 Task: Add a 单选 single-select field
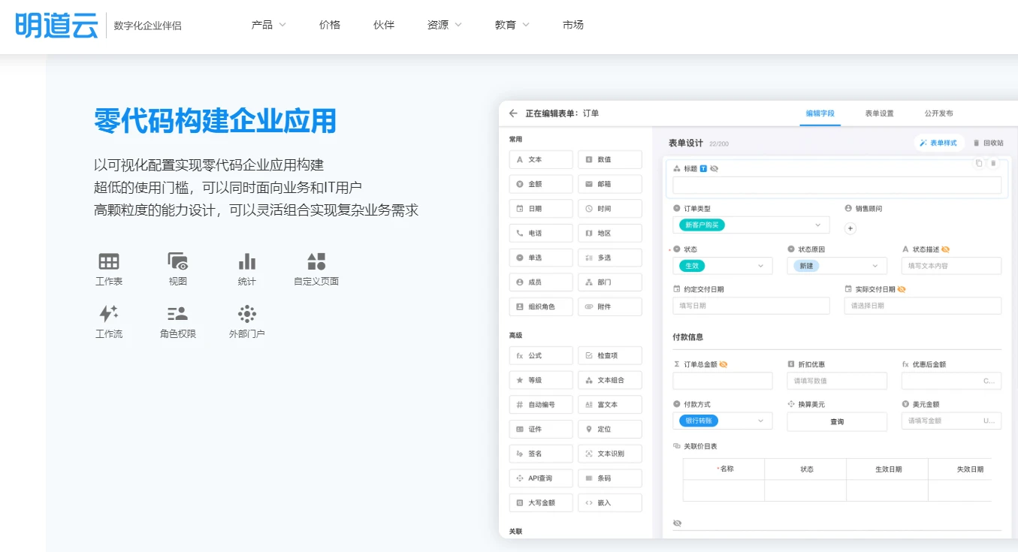pyautogui.click(x=541, y=258)
